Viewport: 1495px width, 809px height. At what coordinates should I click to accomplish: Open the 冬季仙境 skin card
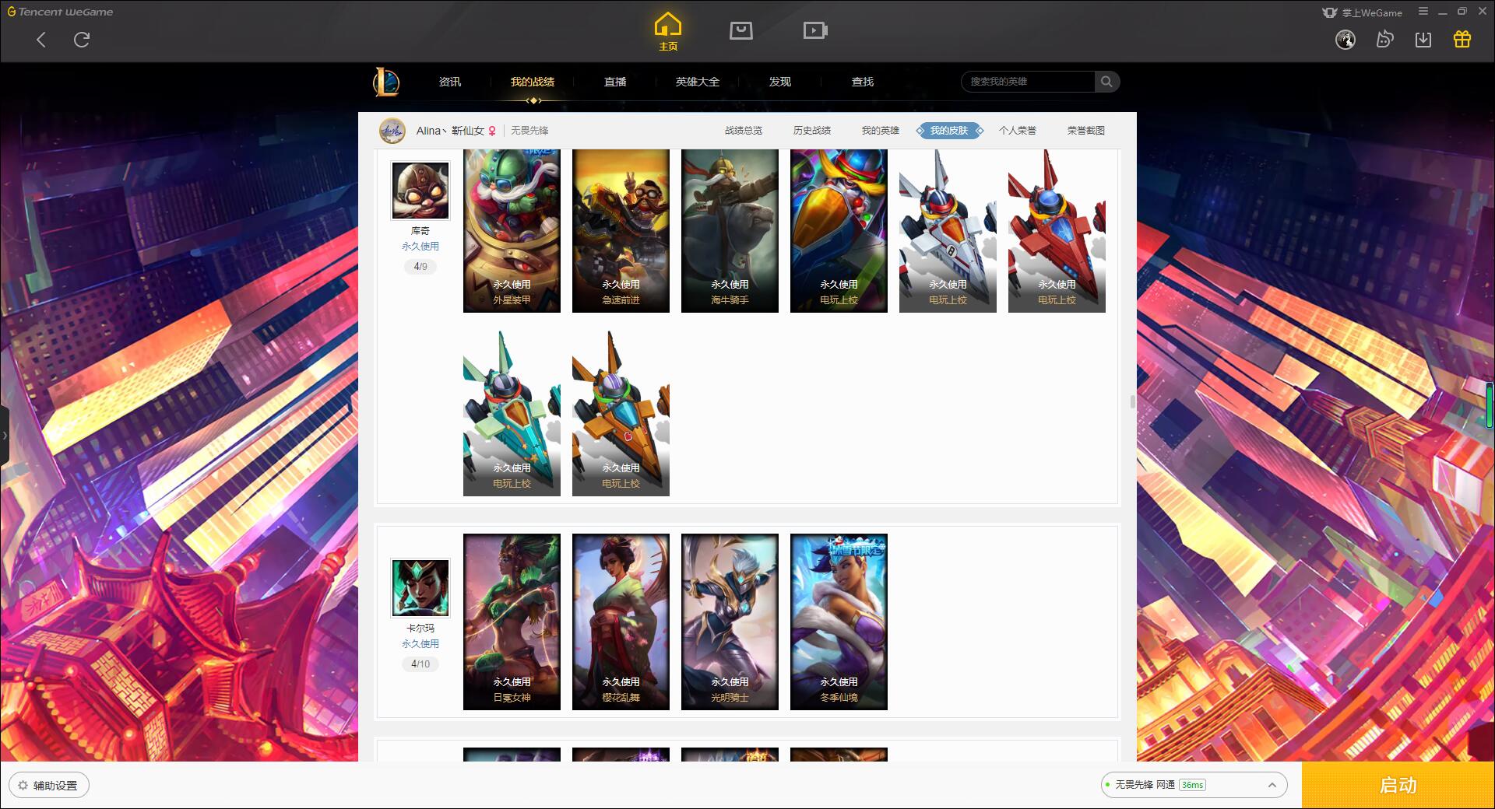839,622
